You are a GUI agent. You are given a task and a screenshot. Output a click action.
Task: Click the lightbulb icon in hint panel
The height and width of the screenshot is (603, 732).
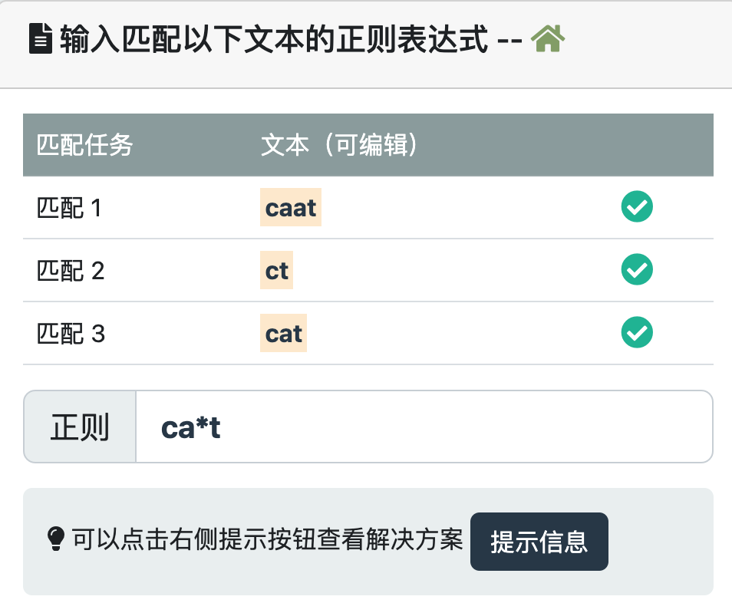(56, 541)
